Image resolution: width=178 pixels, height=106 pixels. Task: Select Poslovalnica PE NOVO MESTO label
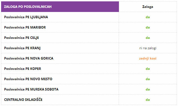28,79
